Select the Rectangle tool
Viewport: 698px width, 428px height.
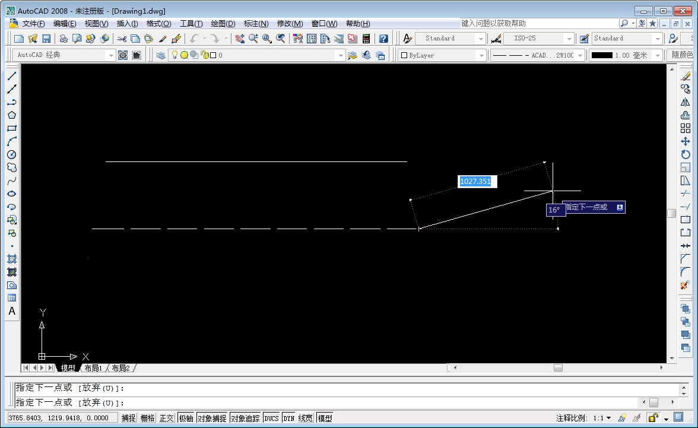click(12, 129)
